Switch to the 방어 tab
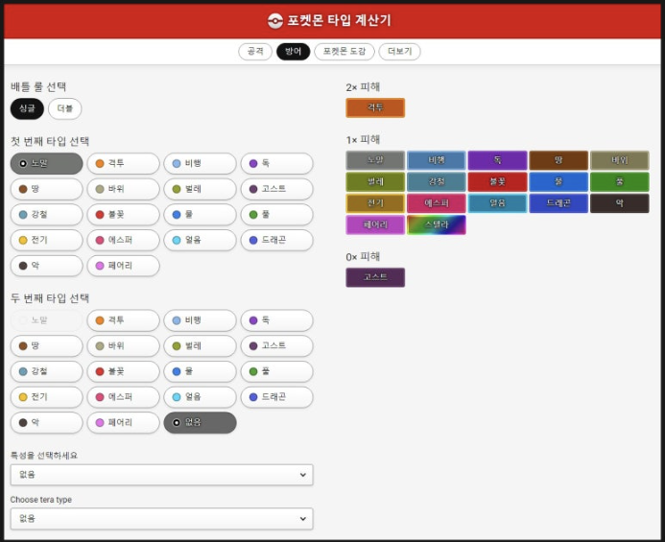The image size is (665, 542). pos(293,52)
